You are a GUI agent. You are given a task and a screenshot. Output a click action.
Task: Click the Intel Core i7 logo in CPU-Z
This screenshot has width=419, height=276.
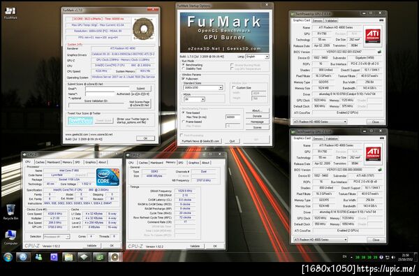click(x=108, y=177)
